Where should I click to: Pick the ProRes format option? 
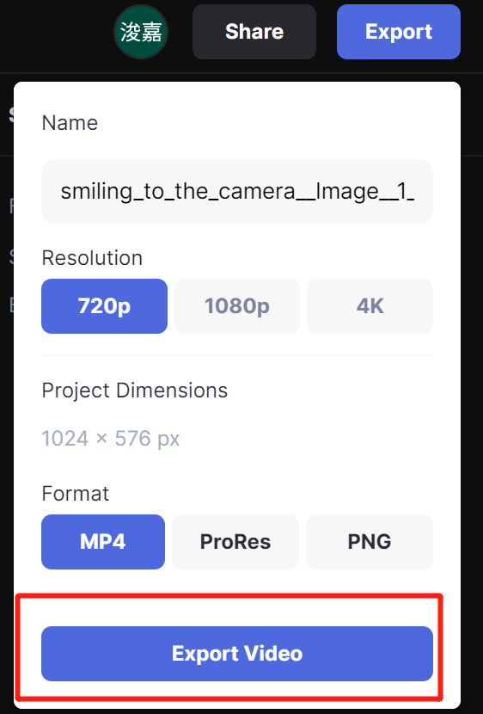[x=235, y=542]
